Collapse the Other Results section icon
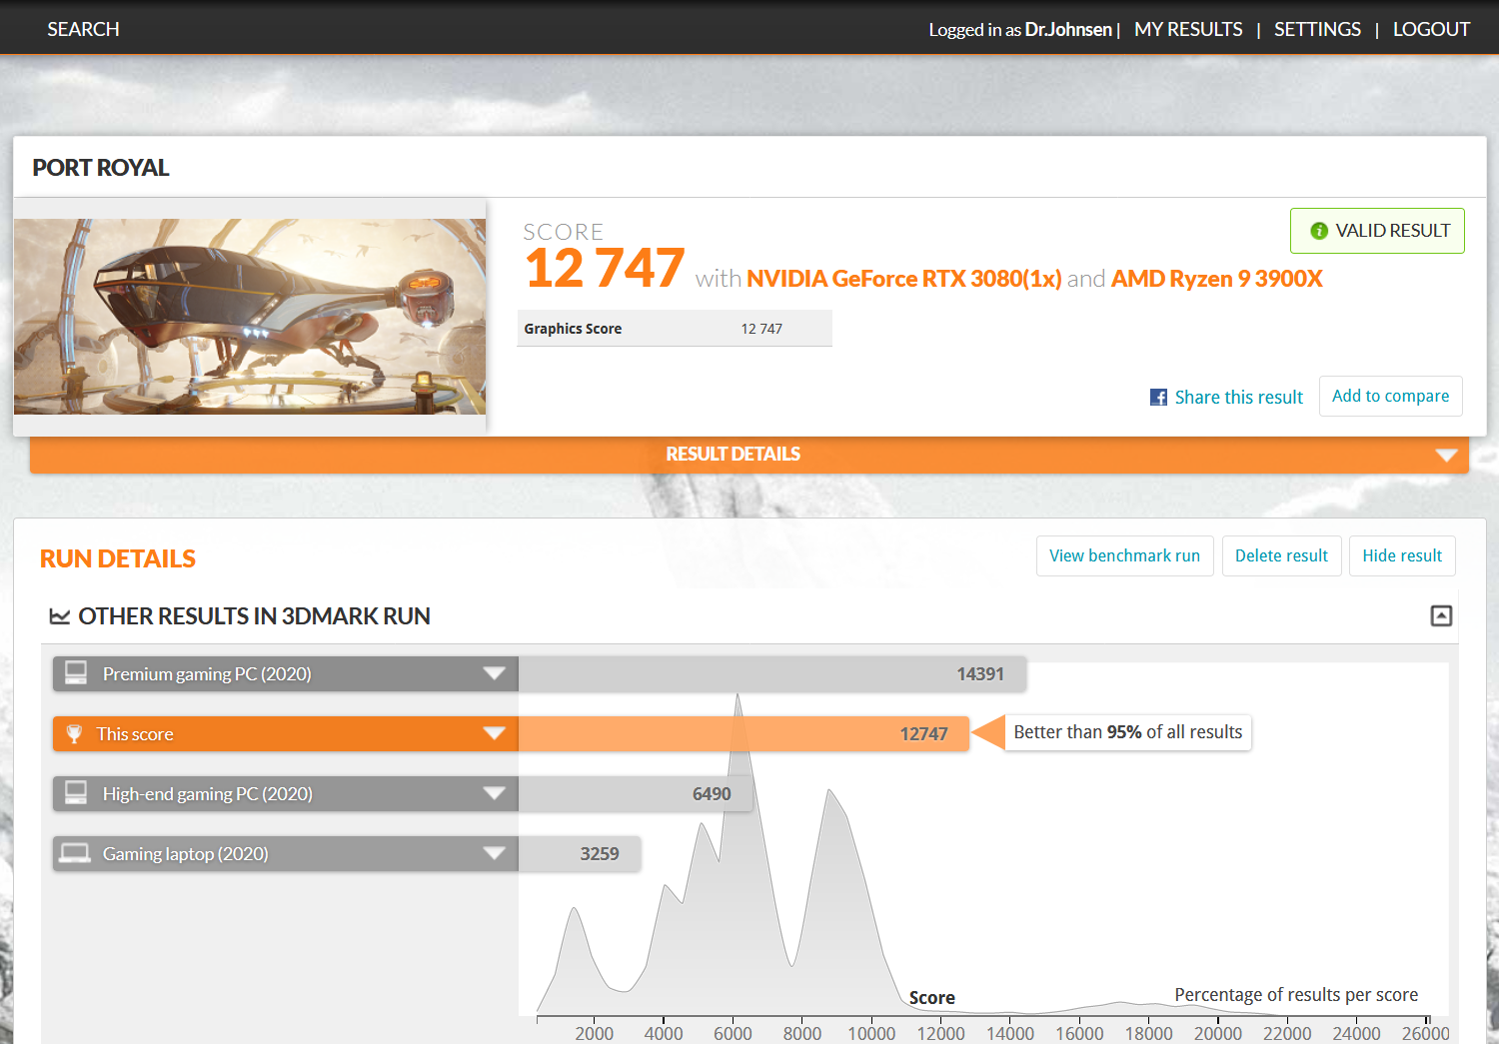This screenshot has width=1499, height=1044. tap(1441, 615)
